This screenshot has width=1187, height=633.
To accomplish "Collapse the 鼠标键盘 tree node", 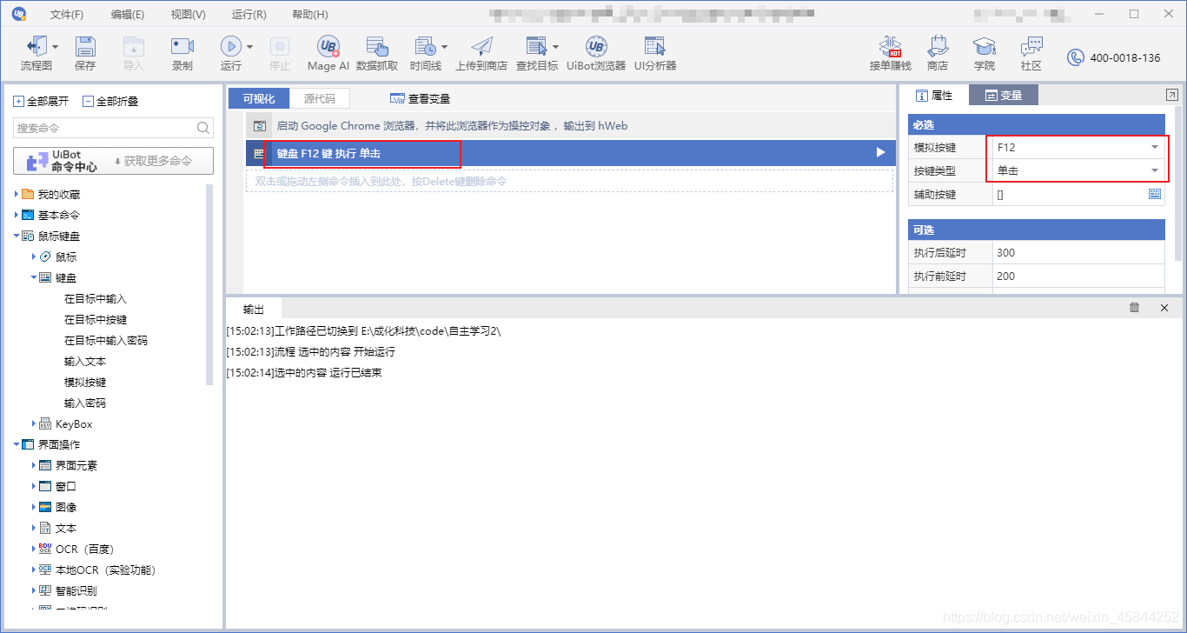I will point(17,236).
